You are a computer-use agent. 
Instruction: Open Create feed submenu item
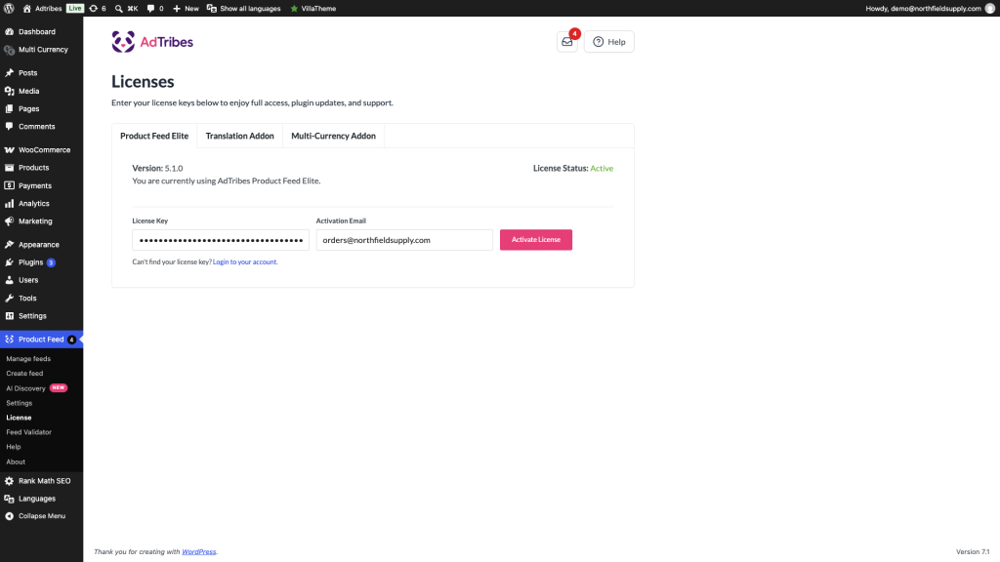(x=24, y=374)
